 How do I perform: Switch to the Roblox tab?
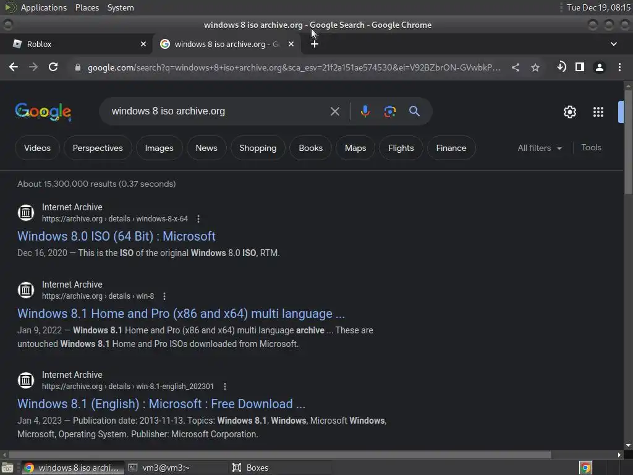point(76,44)
